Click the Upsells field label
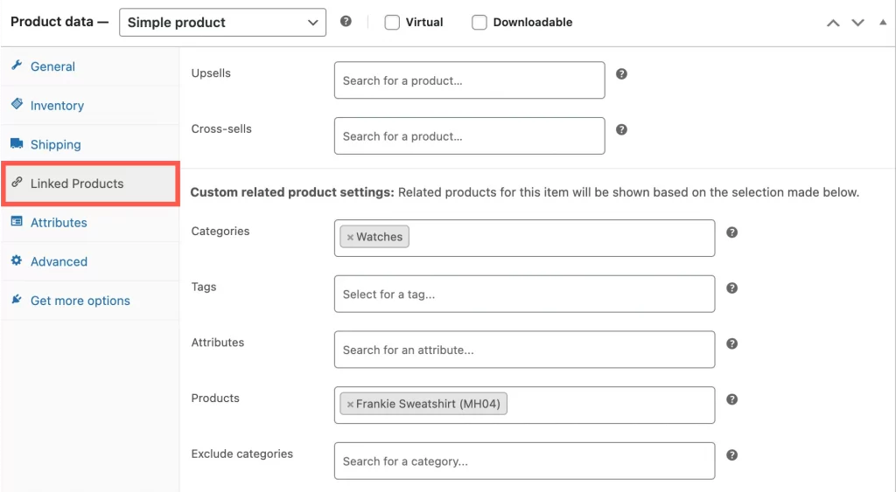The width and height of the screenshot is (896, 492). (x=211, y=73)
